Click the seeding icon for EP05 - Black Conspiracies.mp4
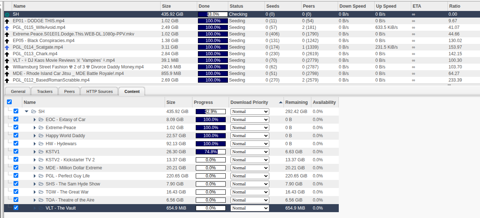 [7, 41]
